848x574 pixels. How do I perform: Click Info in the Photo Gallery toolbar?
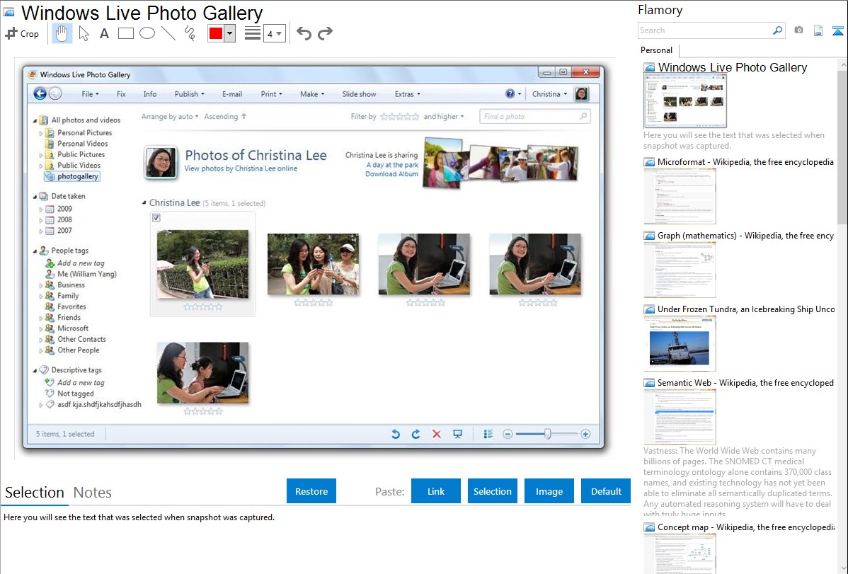pyautogui.click(x=150, y=94)
